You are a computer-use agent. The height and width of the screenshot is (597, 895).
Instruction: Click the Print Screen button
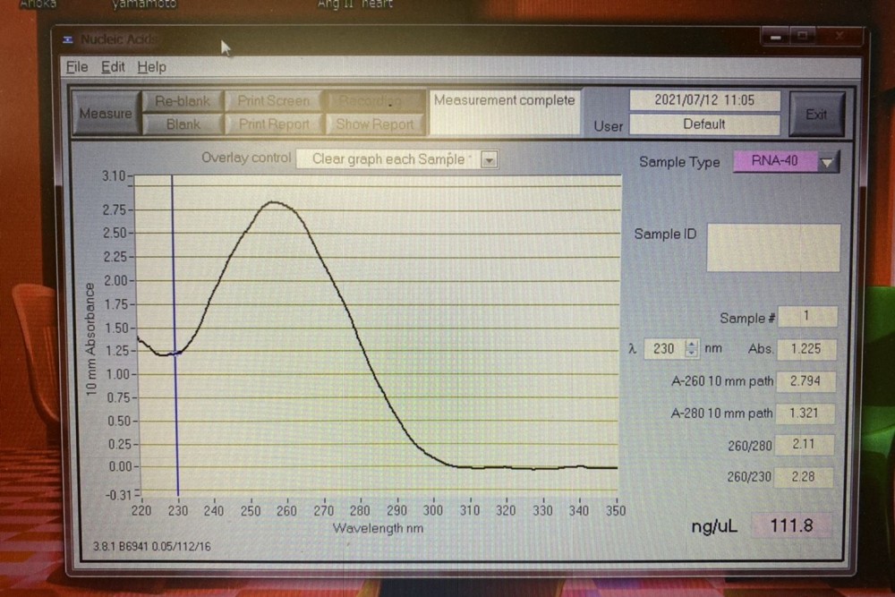[x=274, y=101]
